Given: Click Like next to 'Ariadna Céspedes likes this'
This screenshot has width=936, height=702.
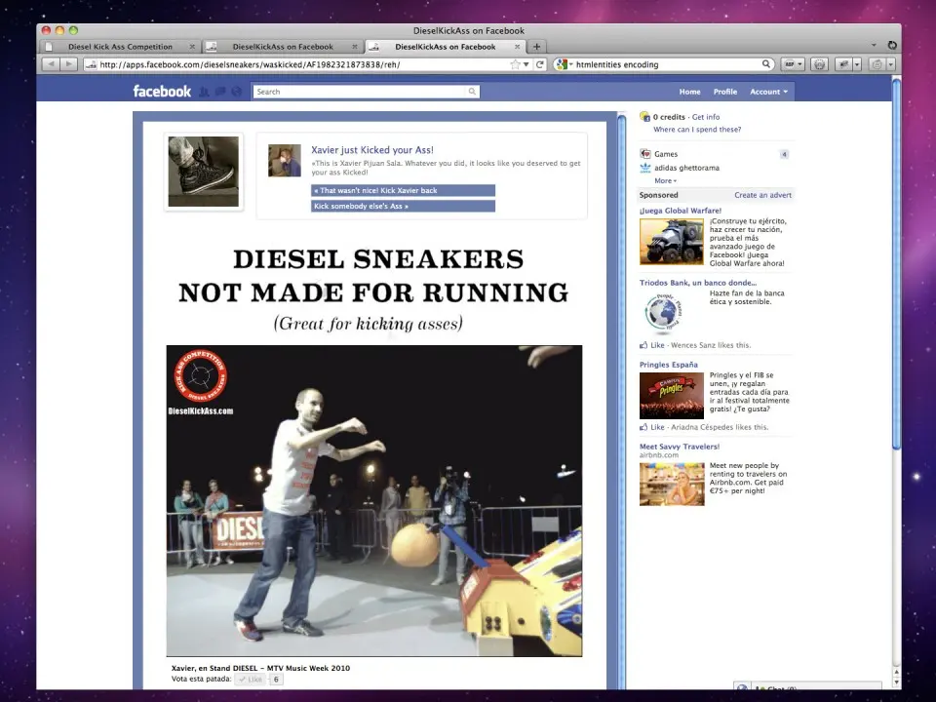Looking at the screenshot, I should click(657, 427).
